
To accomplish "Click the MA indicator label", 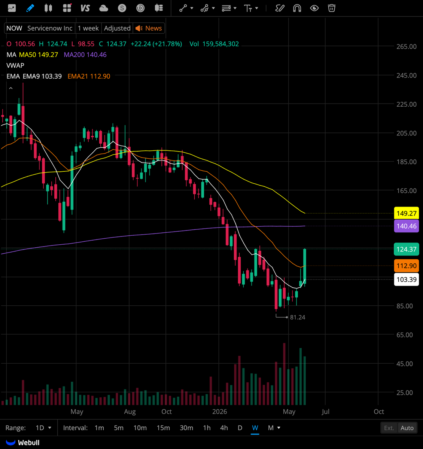I will [x=11, y=55].
